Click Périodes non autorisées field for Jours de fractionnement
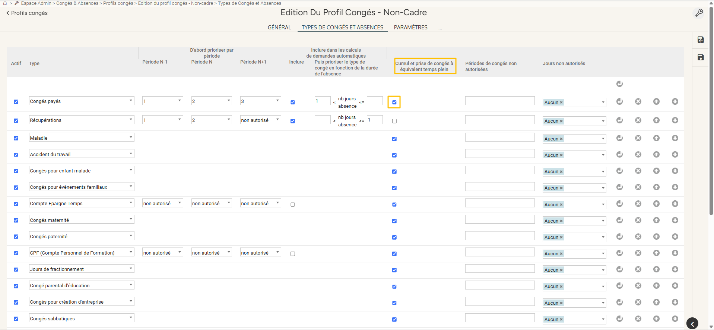This screenshot has width=714, height=330. point(499,269)
